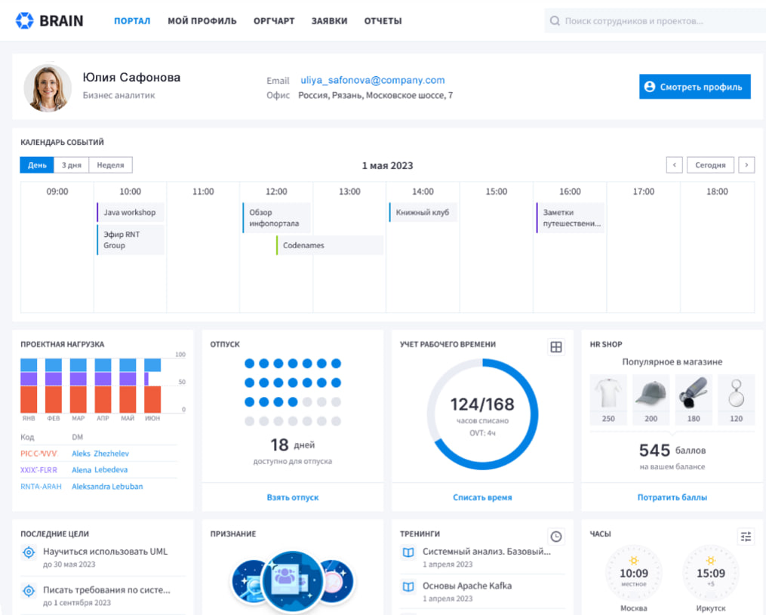Click the Смотреть профиль button
This screenshot has height=615, width=766.
(694, 87)
